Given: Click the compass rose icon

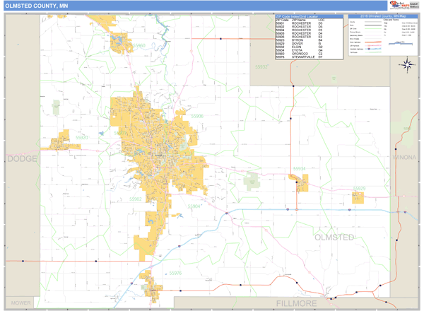Looking at the screenshot, I should click(x=407, y=66).
